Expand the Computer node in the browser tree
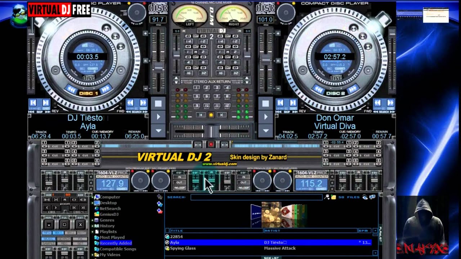Viewport: 461px width, 259px height. (x=93, y=197)
